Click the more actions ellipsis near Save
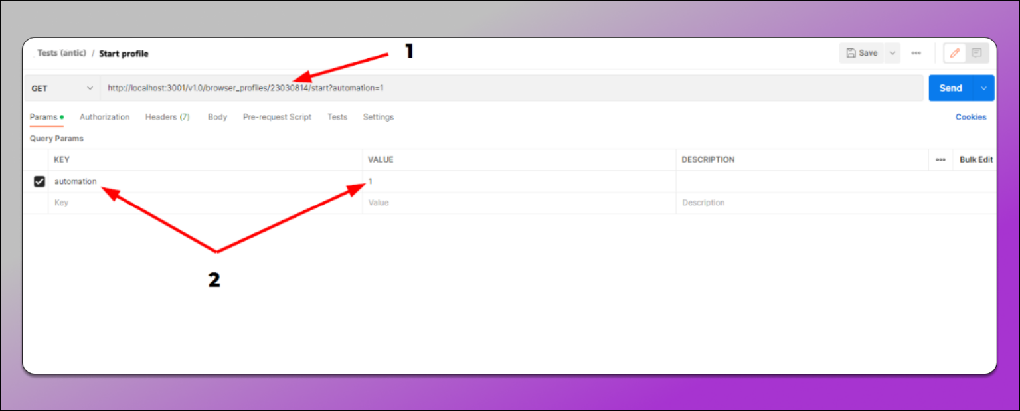1020x411 pixels. click(916, 53)
